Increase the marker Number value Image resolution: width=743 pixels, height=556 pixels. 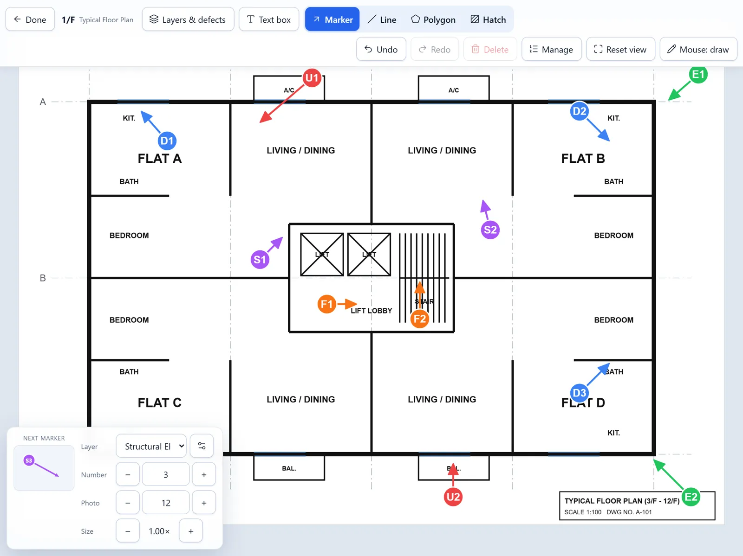[204, 474]
